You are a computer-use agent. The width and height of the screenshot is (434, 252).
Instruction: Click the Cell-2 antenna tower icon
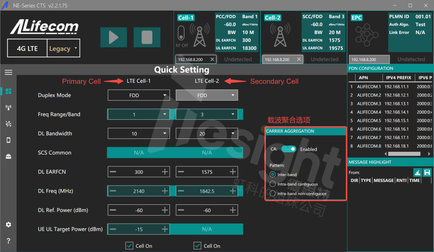280,35
